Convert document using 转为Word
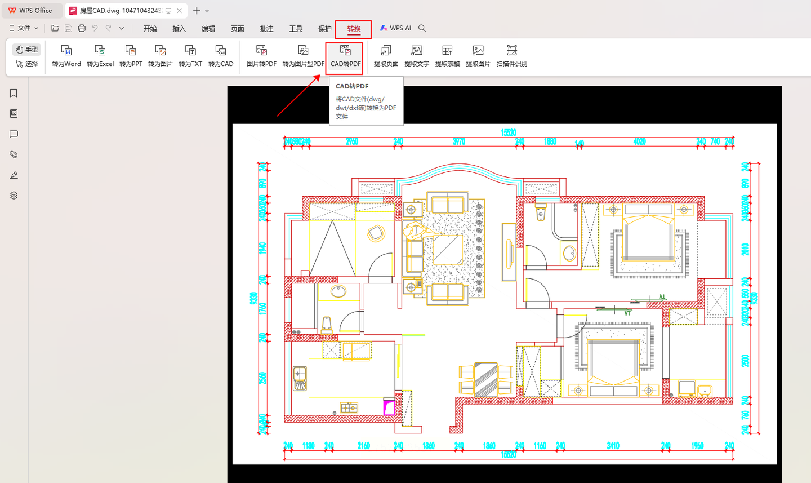The height and width of the screenshot is (483, 811). pyautogui.click(x=66, y=56)
